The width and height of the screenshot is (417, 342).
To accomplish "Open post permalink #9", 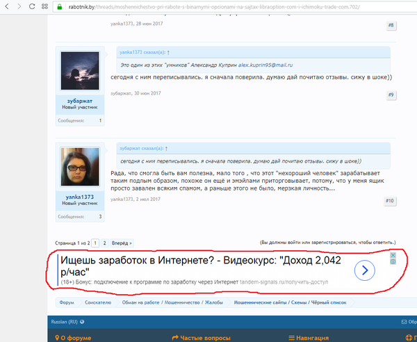I will pos(391,95).
